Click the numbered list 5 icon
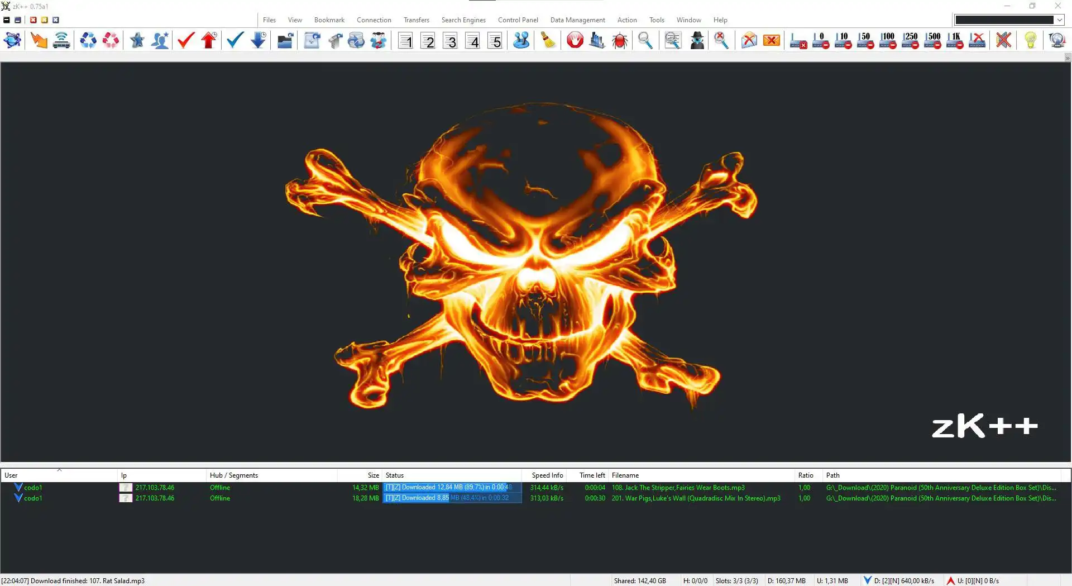The image size is (1072, 586). click(495, 41)
